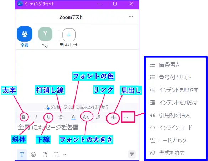This screenshot has width=208, height=161.
Task: Send message with paper plane button
Action: (x=132, y=154)
